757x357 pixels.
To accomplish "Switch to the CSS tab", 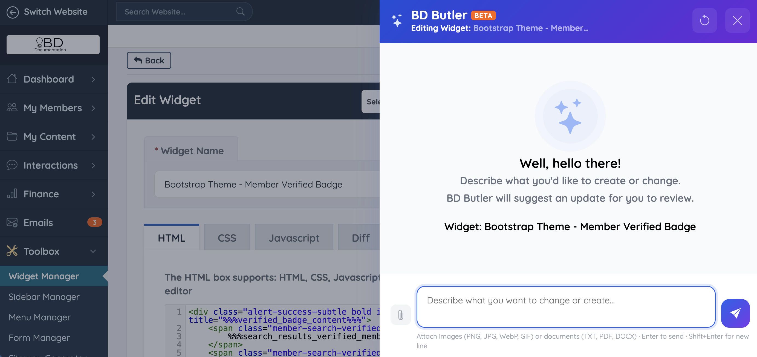I will 227,238.
